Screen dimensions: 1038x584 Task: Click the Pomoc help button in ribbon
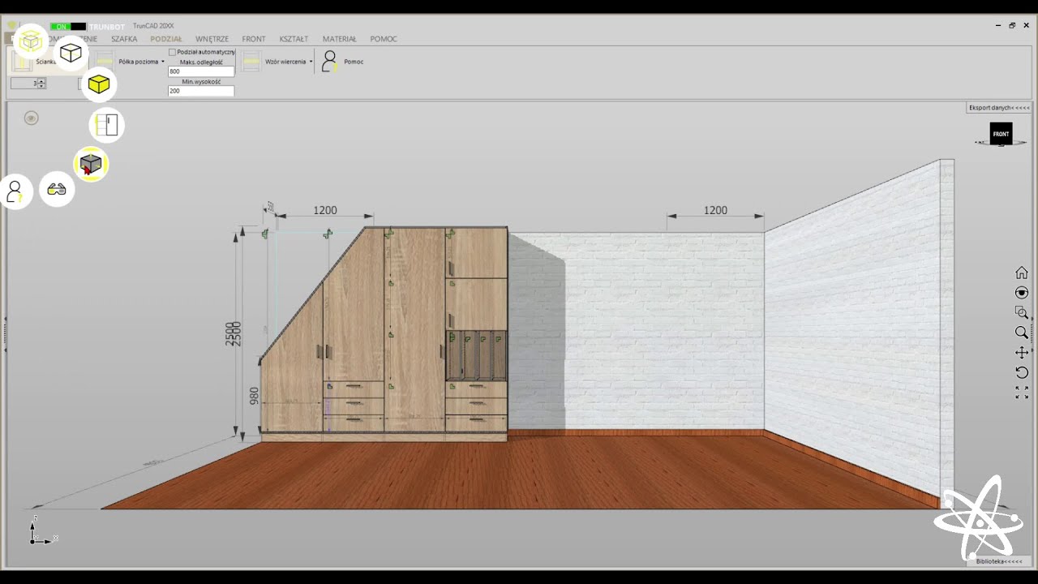342,62
